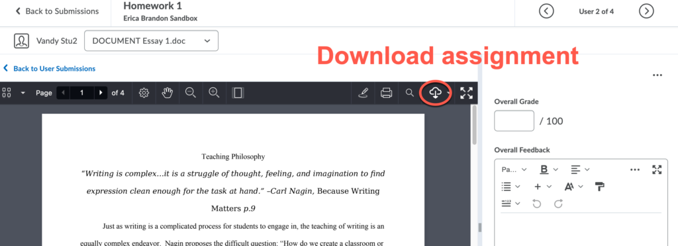
Task: Click the Overall Grade score field
Action: [x=514, y=121]
